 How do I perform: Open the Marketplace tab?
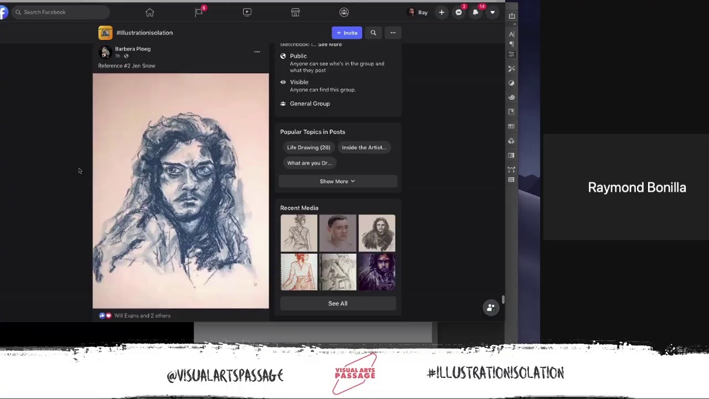click(295, 12)
